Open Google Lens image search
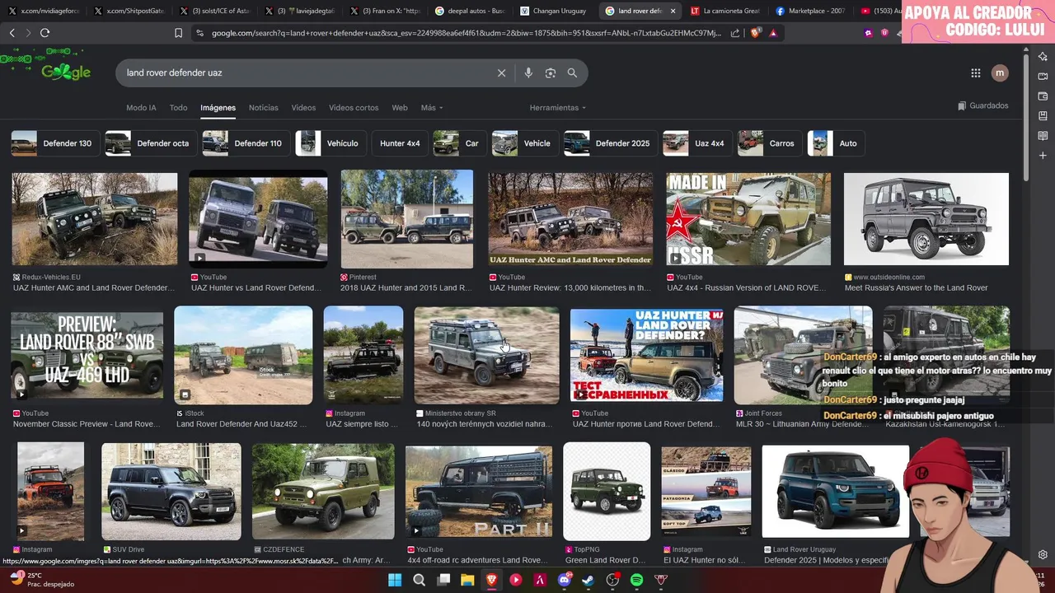This screenshot has height=593, width=1055. pos(551,72)
